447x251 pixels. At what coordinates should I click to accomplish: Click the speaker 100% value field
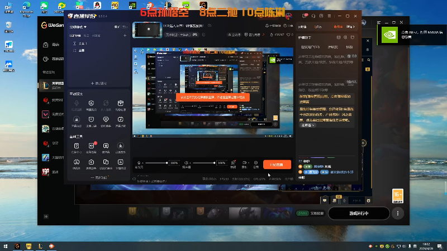click(x=221, y=163)
